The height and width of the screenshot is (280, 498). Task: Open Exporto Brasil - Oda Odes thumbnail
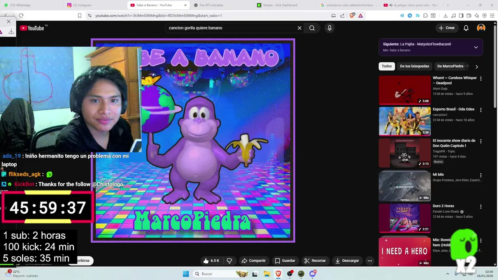(x=405, y=121)
